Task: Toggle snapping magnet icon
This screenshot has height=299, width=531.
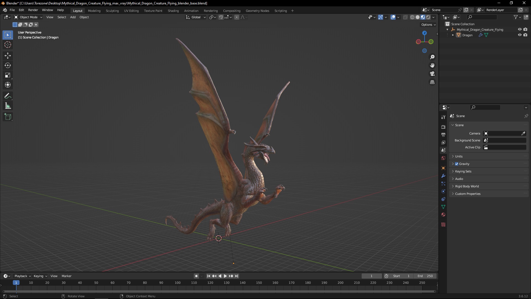Action: click(x=221, y=17)
